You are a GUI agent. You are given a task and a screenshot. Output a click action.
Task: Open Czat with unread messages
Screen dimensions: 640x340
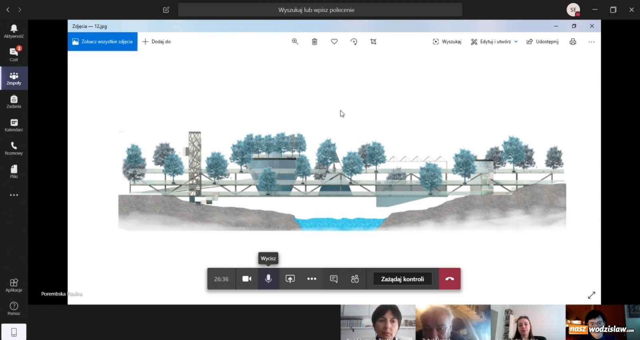click(14, 54)
